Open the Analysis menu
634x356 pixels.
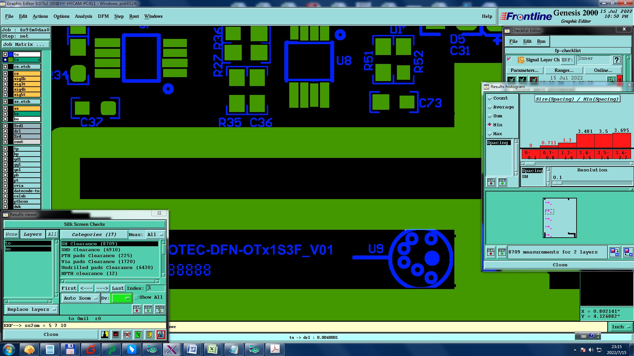click(x=83, y=16)
